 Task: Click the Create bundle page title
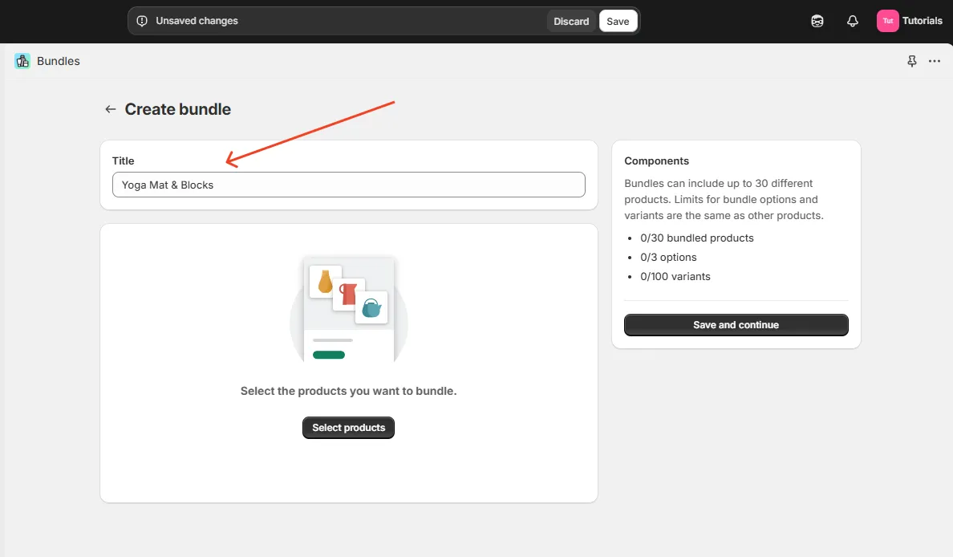click(x=177, y=109)
